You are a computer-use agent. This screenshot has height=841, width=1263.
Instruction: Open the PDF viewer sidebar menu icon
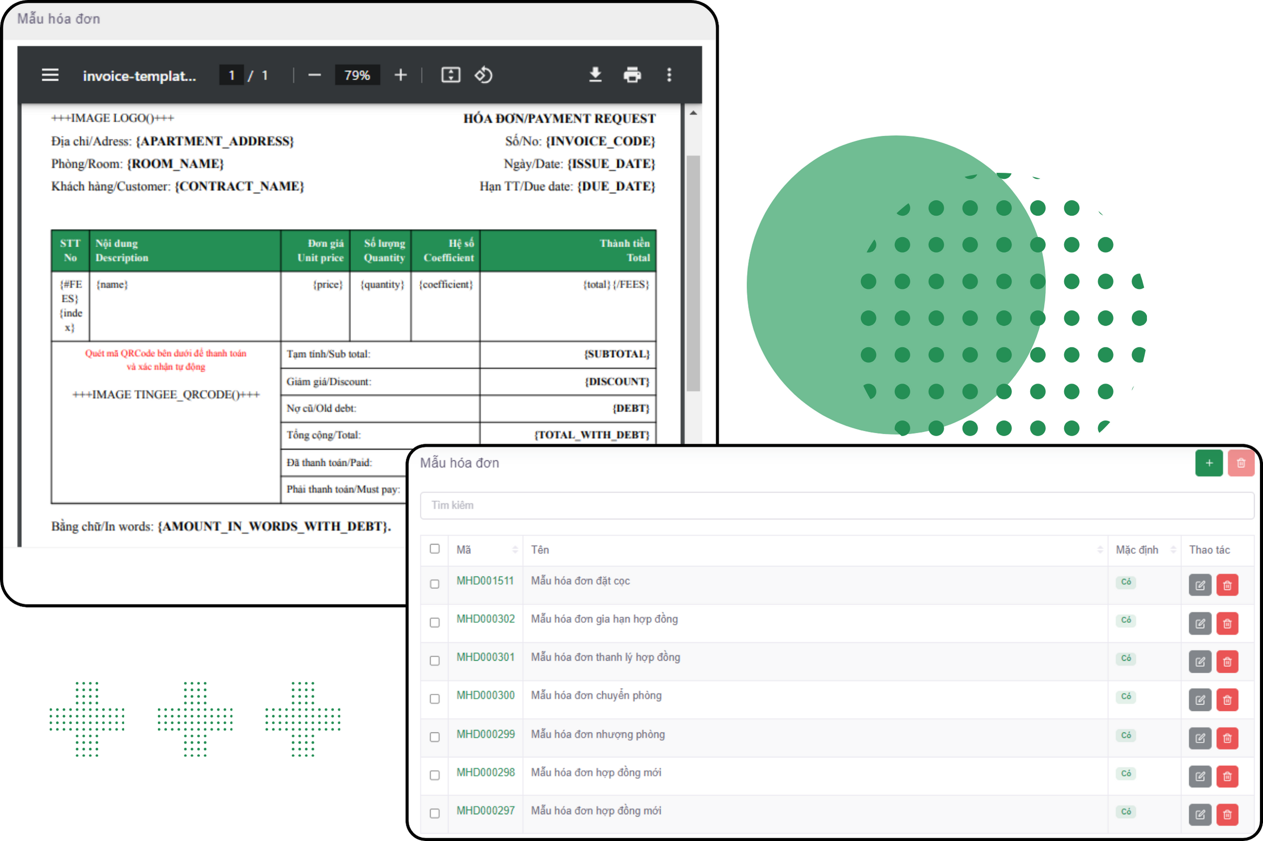click(x=50, y=75)
